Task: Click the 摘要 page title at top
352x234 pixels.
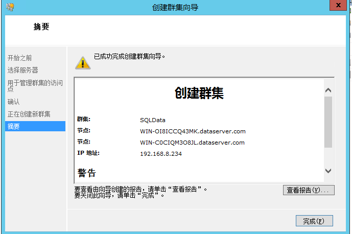Action: (x=41, y=27)
